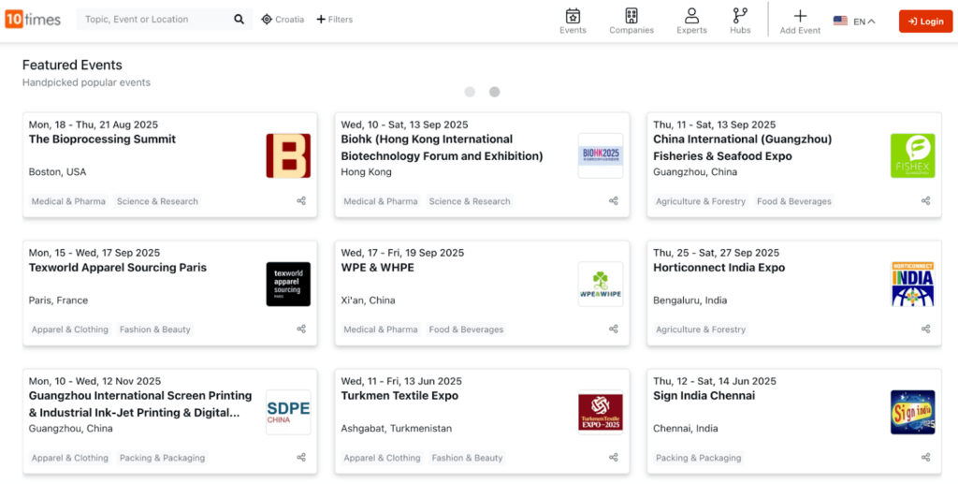Click the Xi'an, China location text
Screen dimensions: 958x484
[x=368, y=301]
